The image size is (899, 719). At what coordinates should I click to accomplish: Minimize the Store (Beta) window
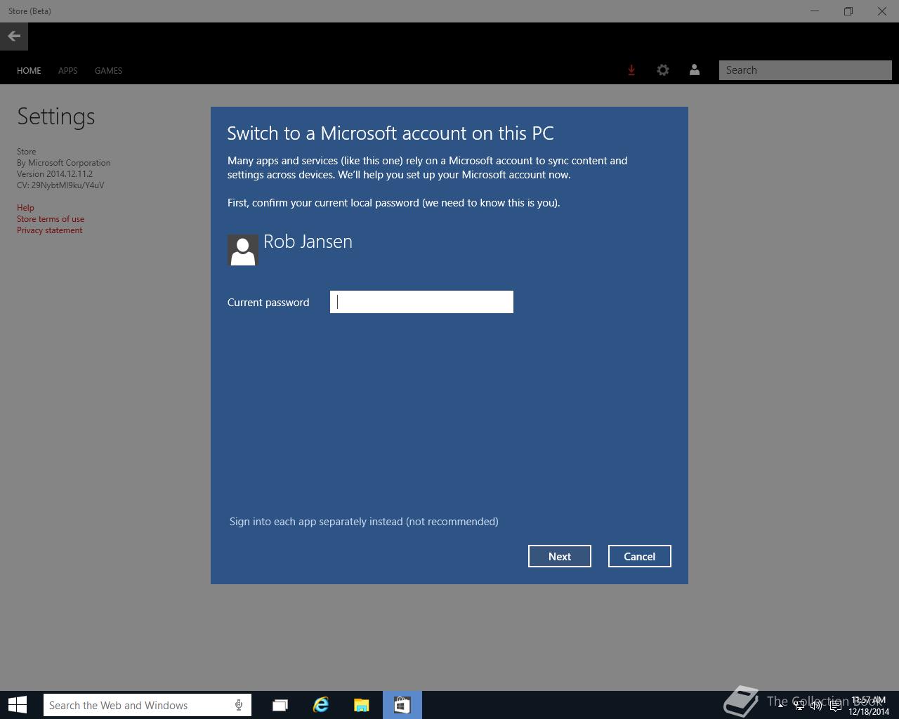[815, 11]
